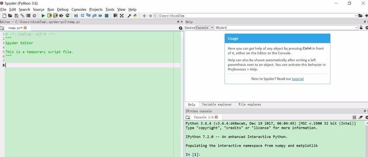Undock the Help pane
368x157 pixels.
point(364,22)
